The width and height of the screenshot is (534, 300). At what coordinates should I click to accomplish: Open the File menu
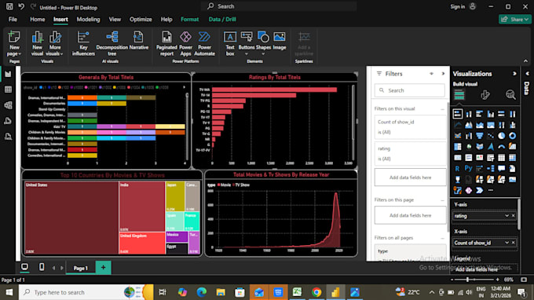[x=13, y=20]
